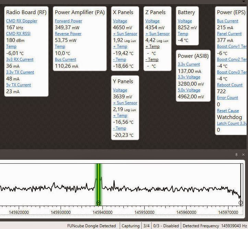Viewport: 248px width, 229px height.
Task: Open the Boost Conv1 Temp link
Action: (232, 46)
